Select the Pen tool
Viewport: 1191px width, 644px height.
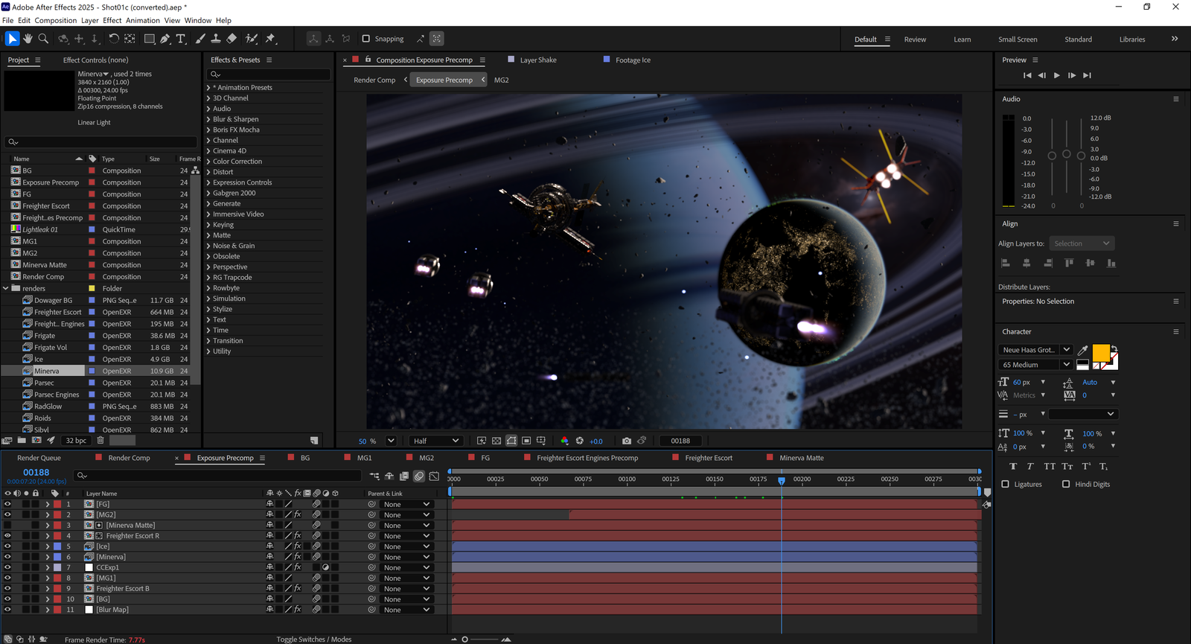click(165, 39)
